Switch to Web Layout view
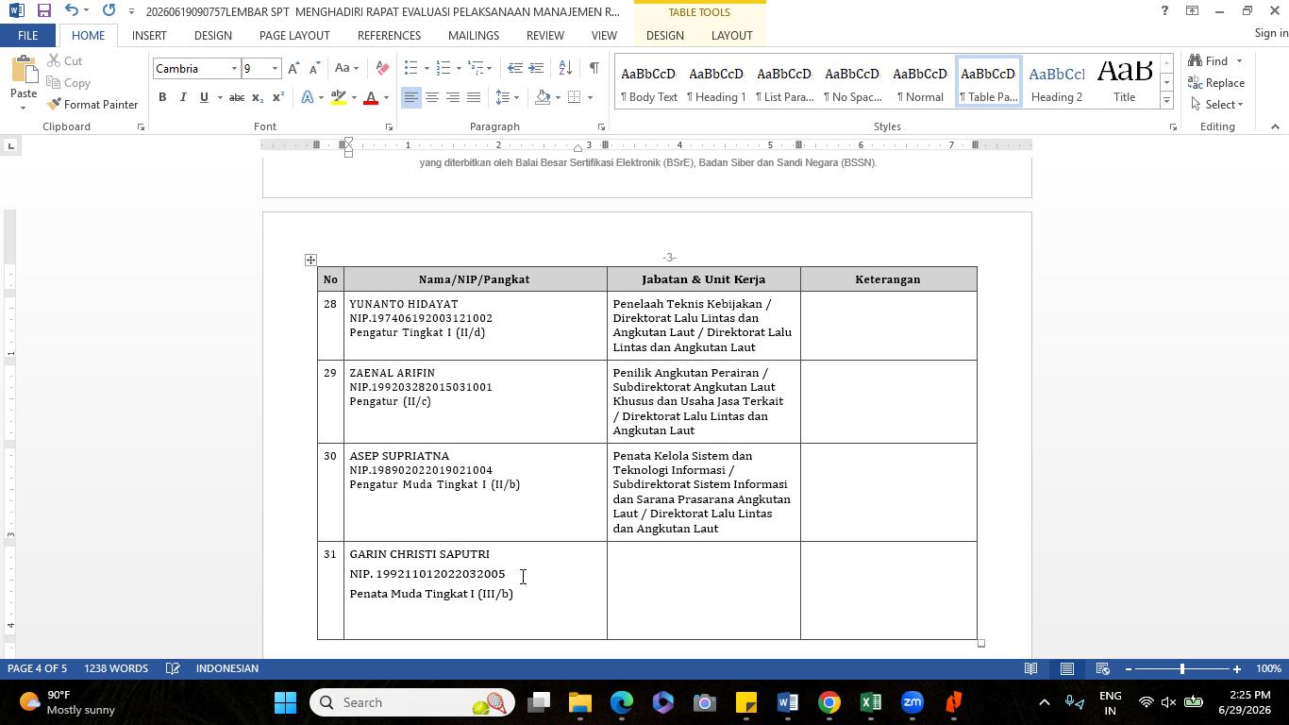This screenshot has height=725, width=1289. pyautogui.click(x=1102, y=668)
